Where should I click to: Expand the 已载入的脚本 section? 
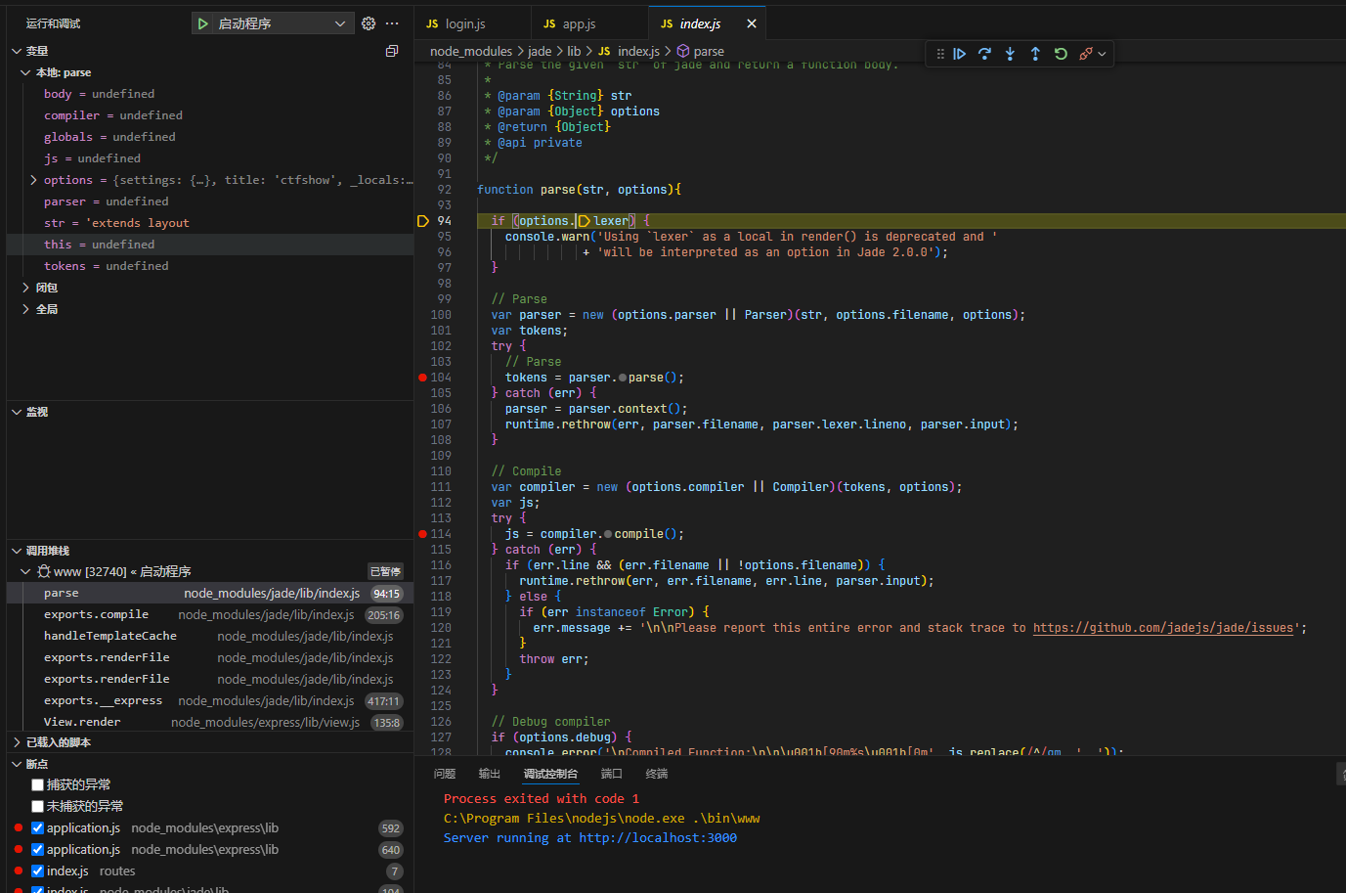pos(59,742)
